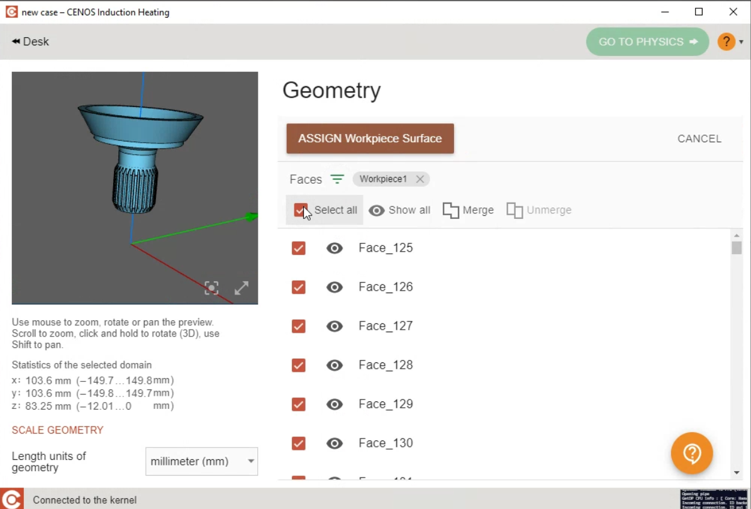Click the Unmerge faces option

(539, 210)
